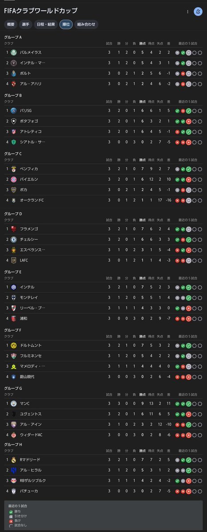The width and height of the screenshot is (207, 532).
Task: Click the Juventus logo icon
Action: coord(14,414)
